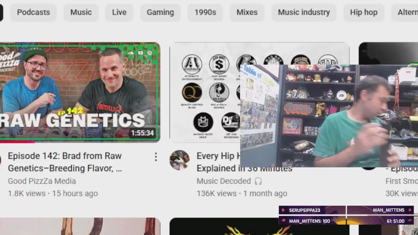Click the webcam overlay of the streamer
This screenshot has height=235, width=418.
click(329, 116)
